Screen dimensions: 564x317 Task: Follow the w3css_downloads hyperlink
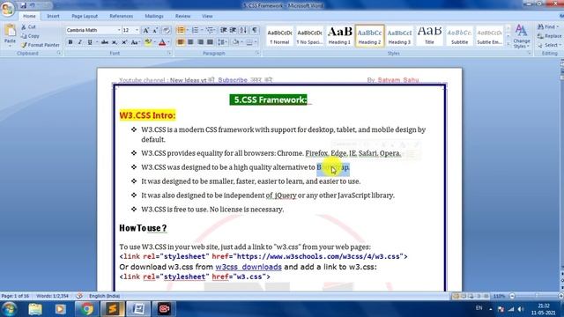pos(249,267)
